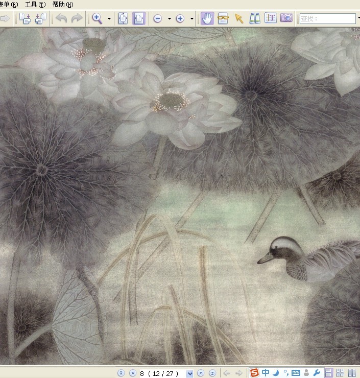Click the previous view left arrow

tap(227, 373)
